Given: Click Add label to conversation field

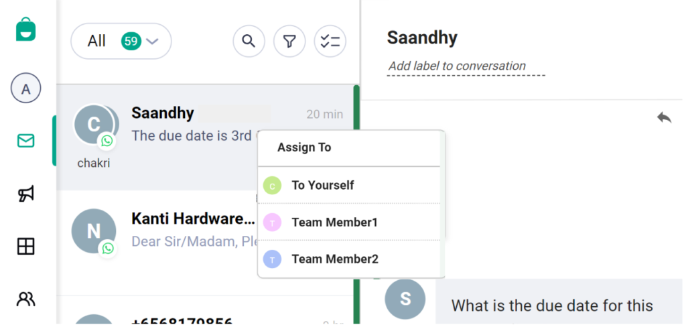Looking at the screenshot, I should point(457,66).
